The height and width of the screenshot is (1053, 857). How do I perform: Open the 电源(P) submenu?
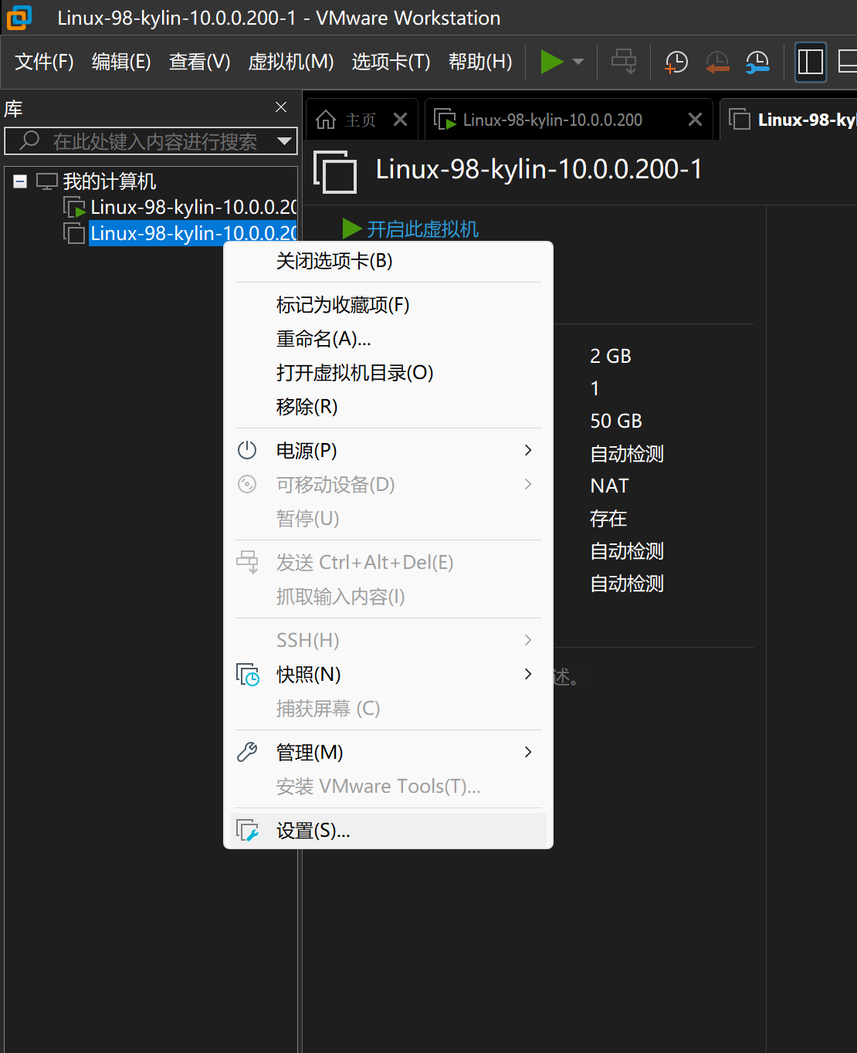click(x=388, y=450)
